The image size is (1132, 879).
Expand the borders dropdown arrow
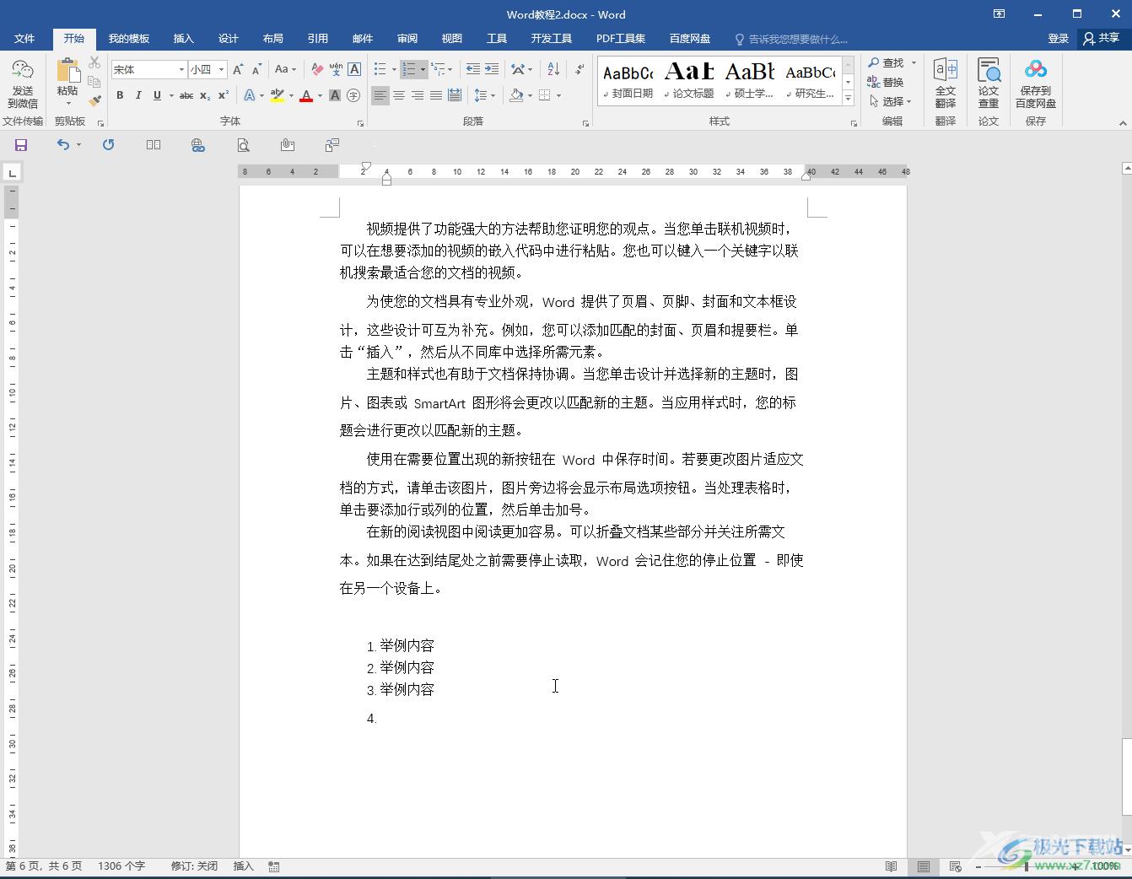click(x=558, y=95)
